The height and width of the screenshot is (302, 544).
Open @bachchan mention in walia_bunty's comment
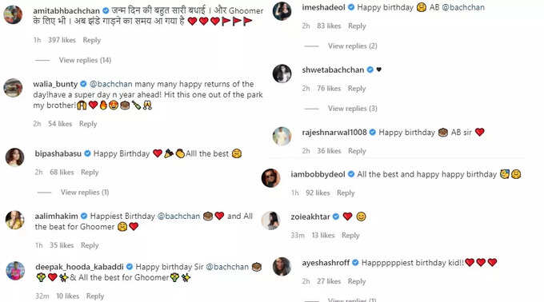coord(111,84)
